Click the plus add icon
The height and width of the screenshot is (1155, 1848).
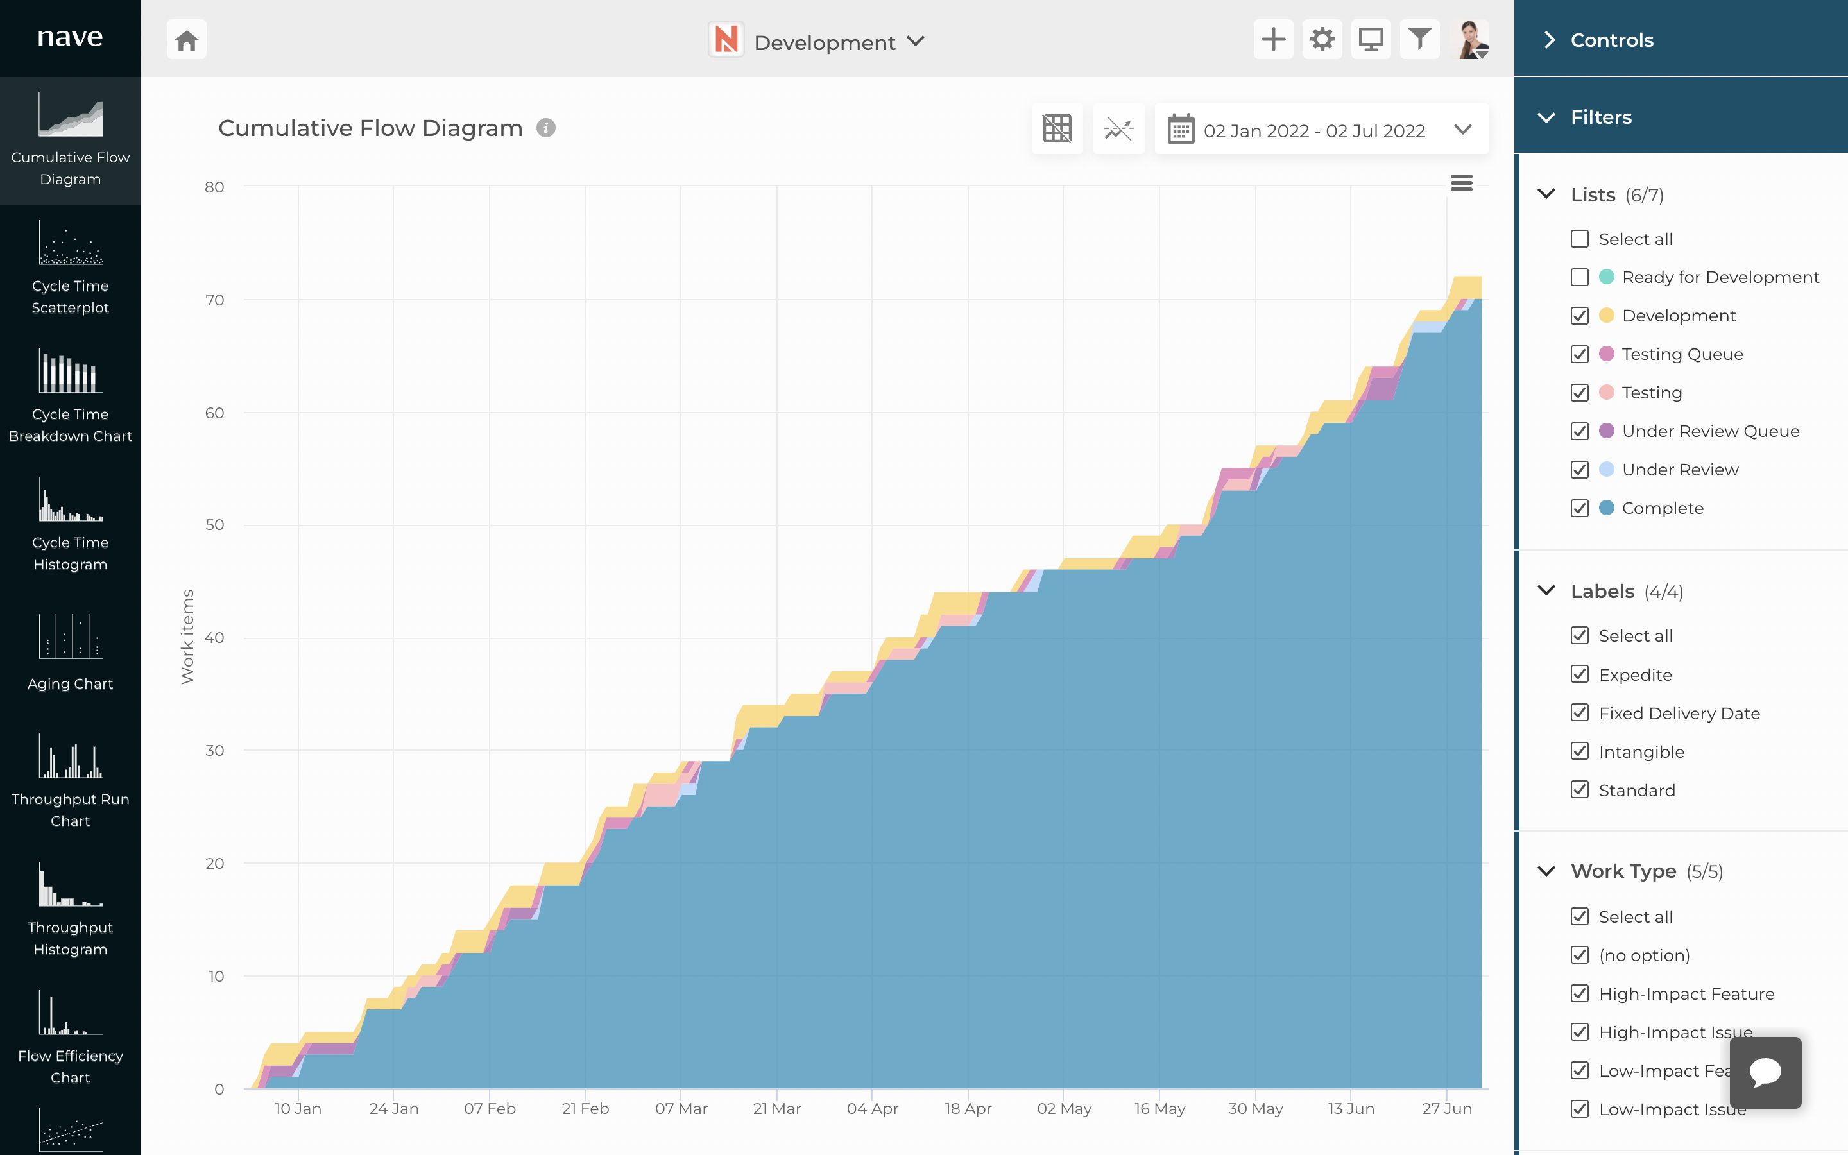pyautogui.click(x=1273, y=40)
